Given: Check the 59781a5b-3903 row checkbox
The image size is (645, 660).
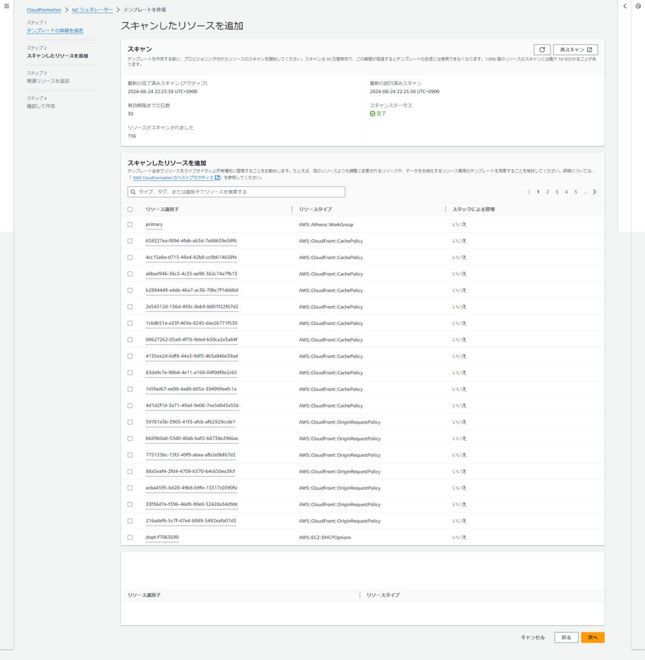Looking at the screenshot, I should 130,422.
